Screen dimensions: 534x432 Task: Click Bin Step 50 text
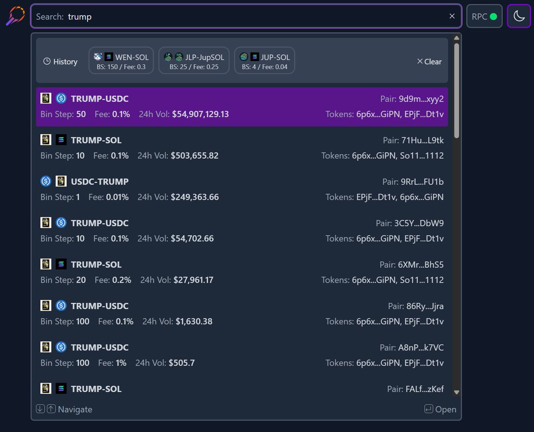pyautogui.click(x=63, y=114)
